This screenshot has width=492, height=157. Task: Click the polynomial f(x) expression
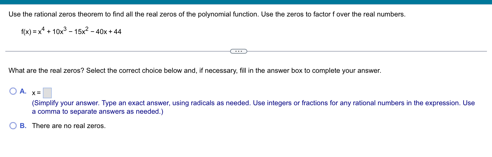(x=71, y=31)
